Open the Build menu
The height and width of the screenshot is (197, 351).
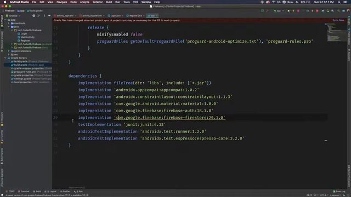(x=109, y=2)
